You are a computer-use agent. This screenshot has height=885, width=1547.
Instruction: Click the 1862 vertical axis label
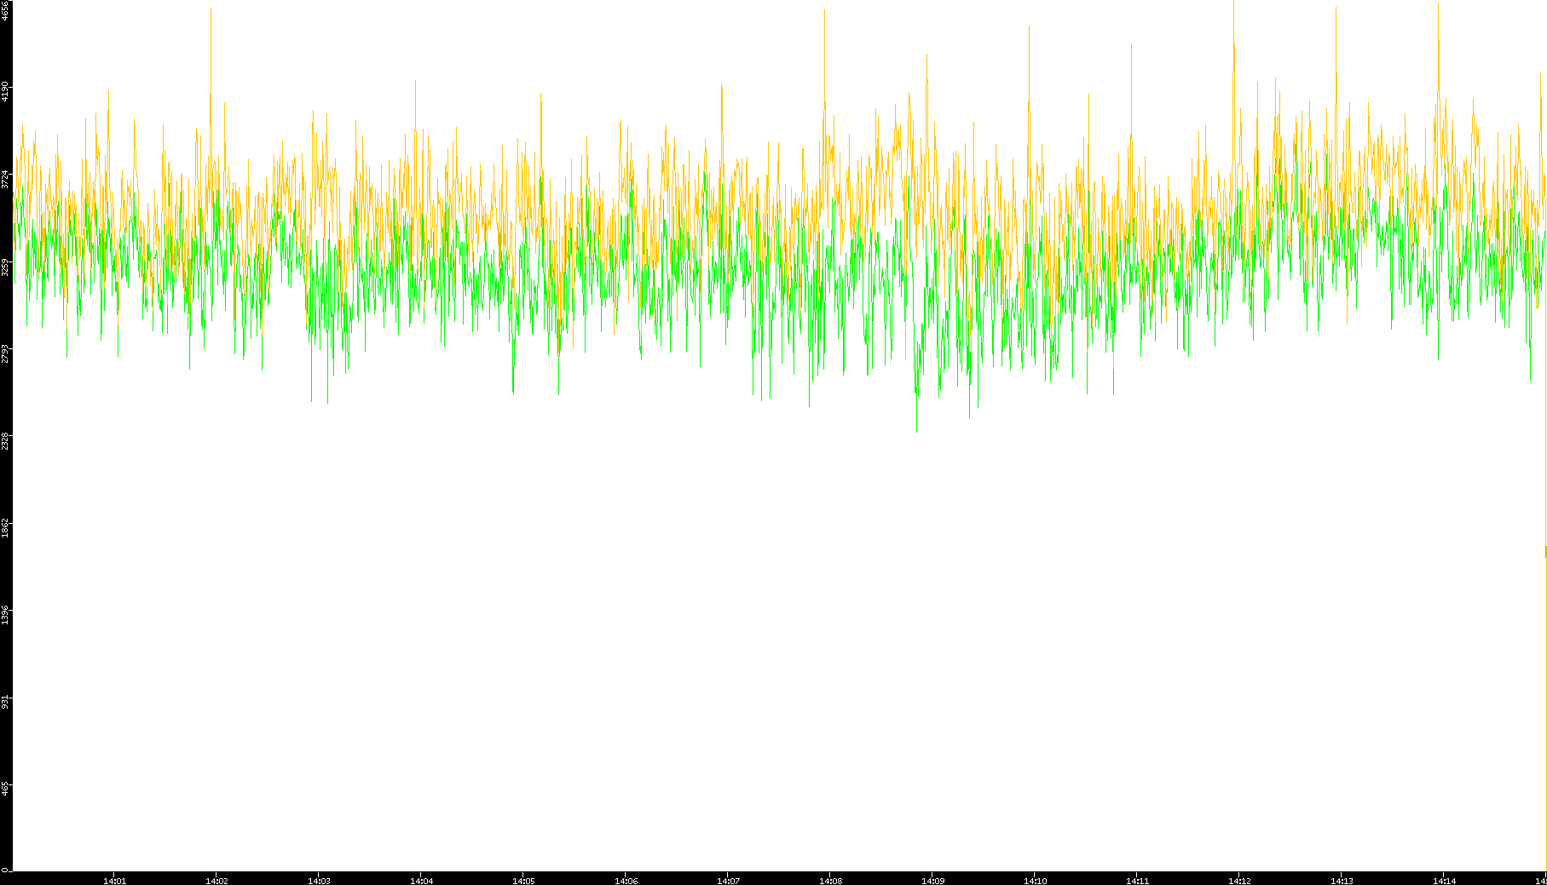click(6, 526)
